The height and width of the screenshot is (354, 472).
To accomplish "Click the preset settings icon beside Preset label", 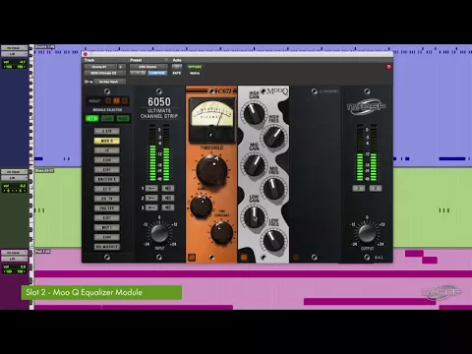I will point(166,60).
